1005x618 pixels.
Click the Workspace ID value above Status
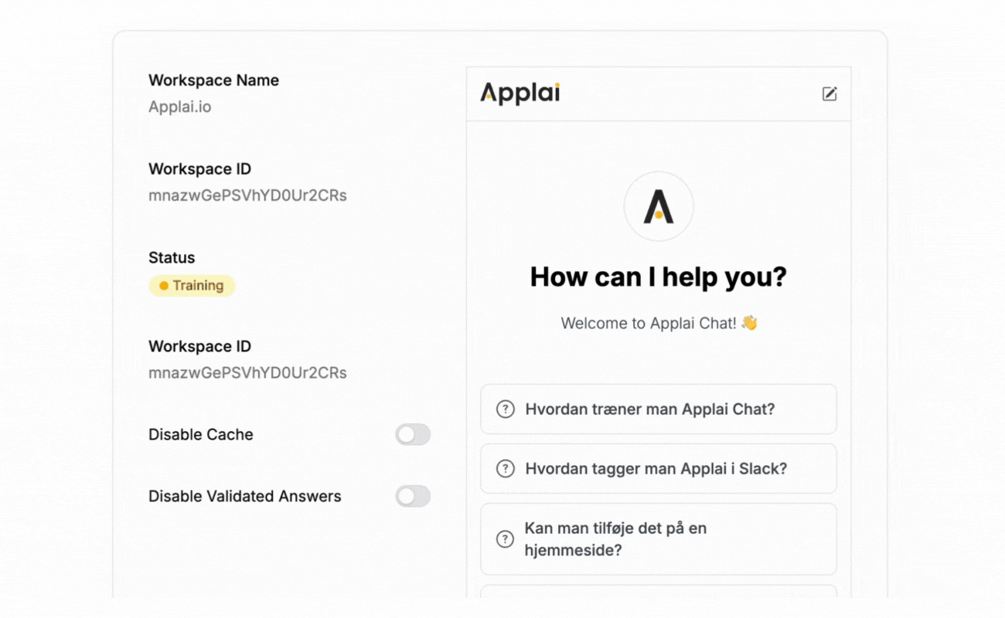click(247, 196)
